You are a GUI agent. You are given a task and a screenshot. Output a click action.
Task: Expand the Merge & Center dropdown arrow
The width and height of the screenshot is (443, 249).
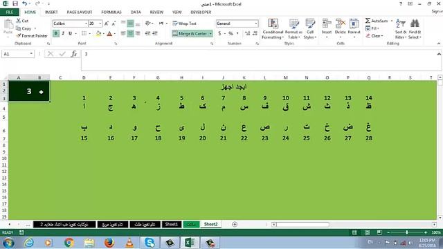pyautogui.click(x=210, y=34)
